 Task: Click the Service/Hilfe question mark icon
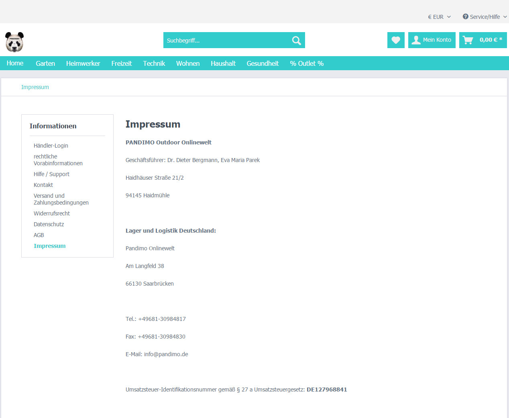coord(465,16)
